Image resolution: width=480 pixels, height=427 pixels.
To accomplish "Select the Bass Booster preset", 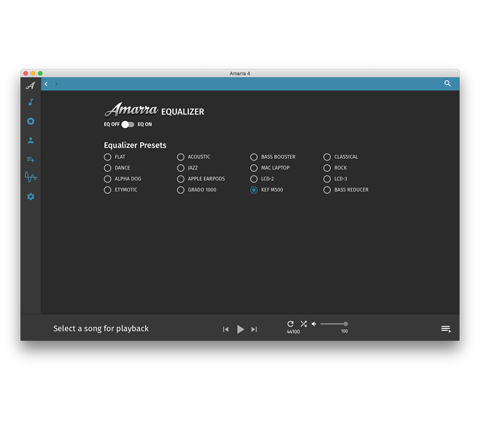I will click(254, 157).
